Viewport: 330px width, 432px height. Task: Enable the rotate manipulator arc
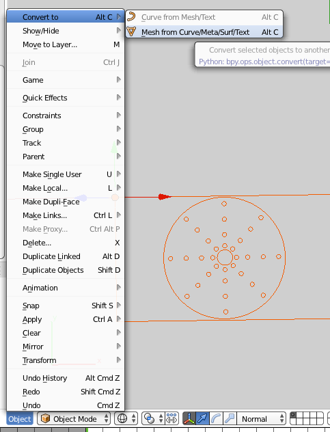(216, 419)
